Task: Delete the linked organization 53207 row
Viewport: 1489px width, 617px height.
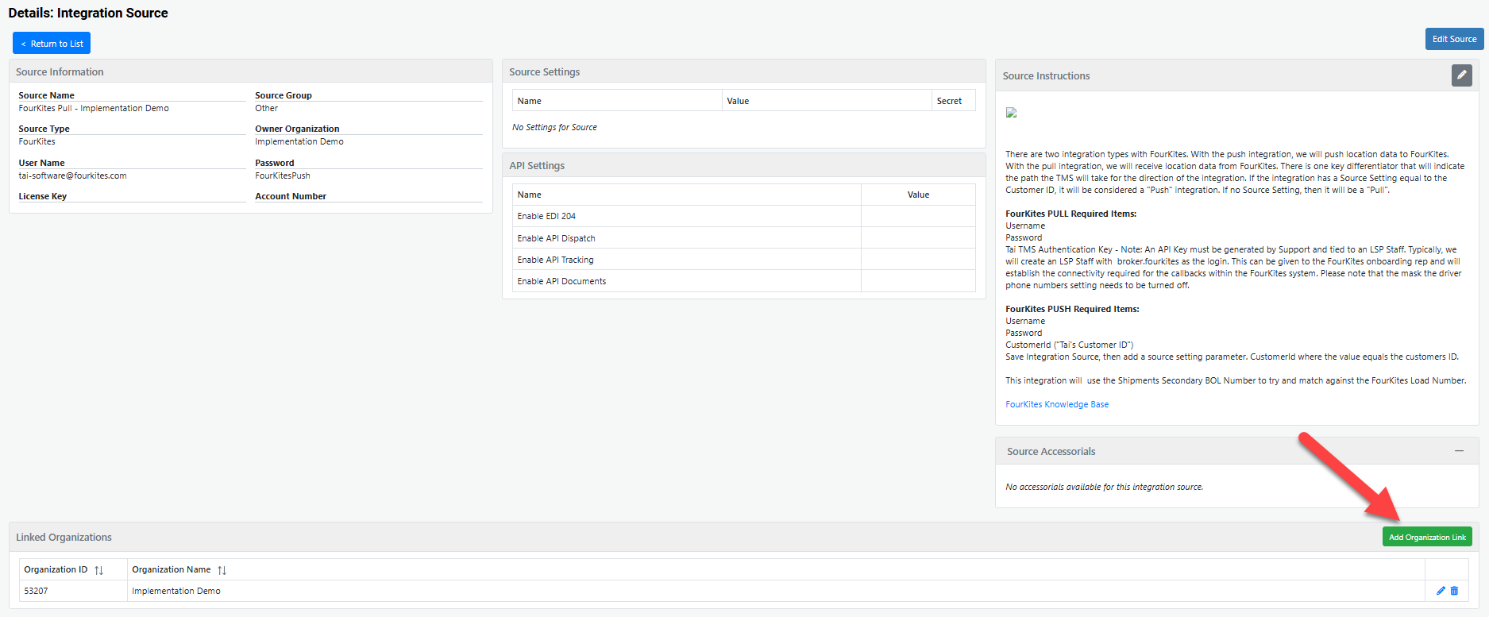Action: point(1454,591)
